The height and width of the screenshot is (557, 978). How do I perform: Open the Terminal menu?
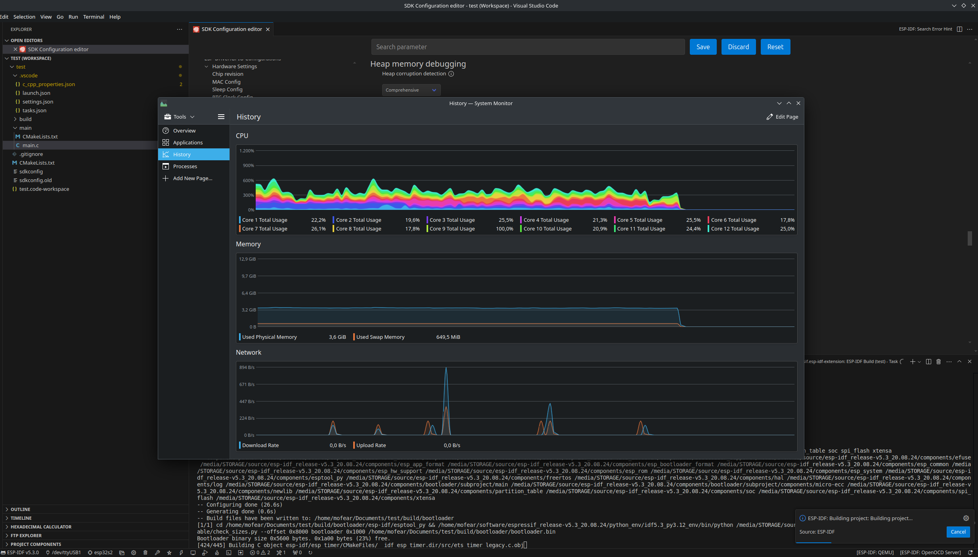[x=94, y=17]
